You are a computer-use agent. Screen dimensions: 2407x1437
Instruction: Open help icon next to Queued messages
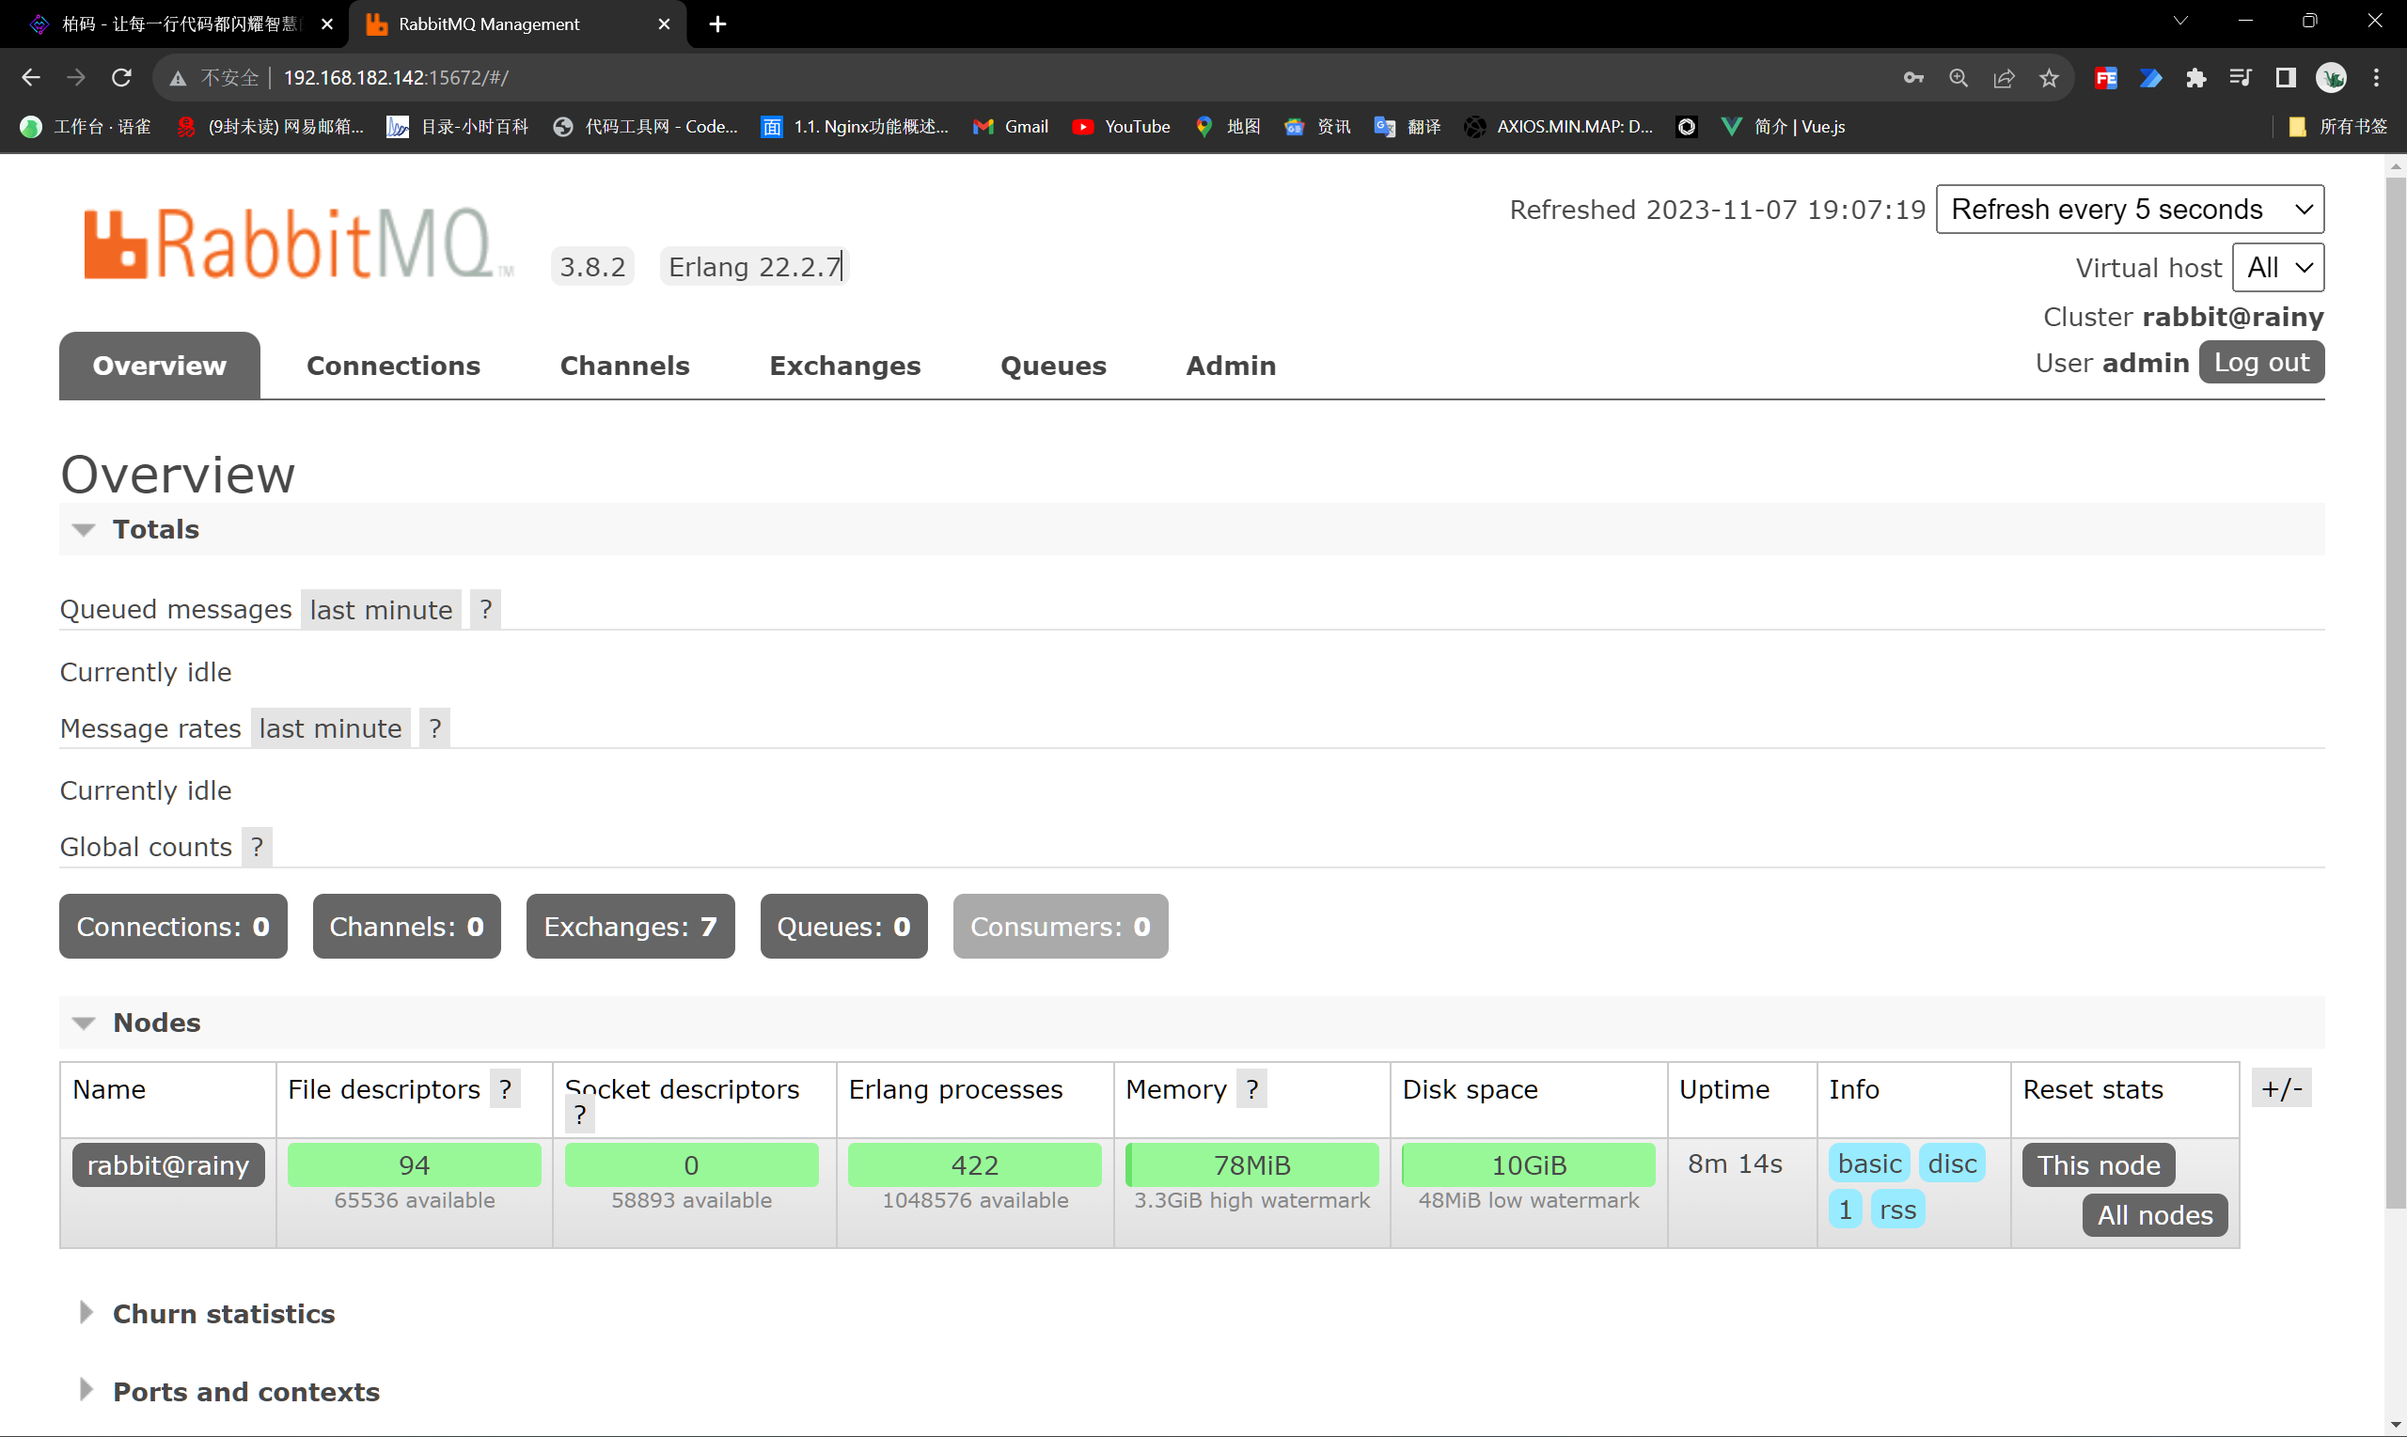click(x=484, y=608)
